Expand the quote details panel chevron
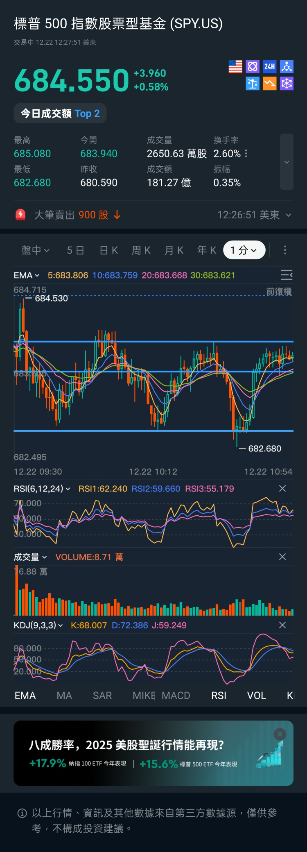The width and height of the screenshot is (307, 852). 287,162
